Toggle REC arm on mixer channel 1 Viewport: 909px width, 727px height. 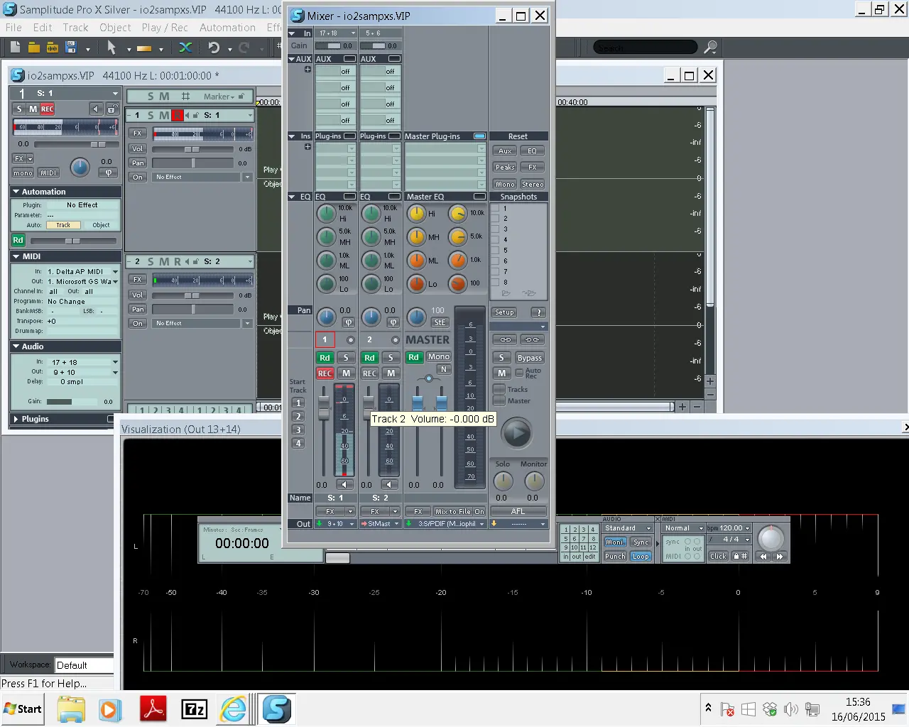click(325, 373)
